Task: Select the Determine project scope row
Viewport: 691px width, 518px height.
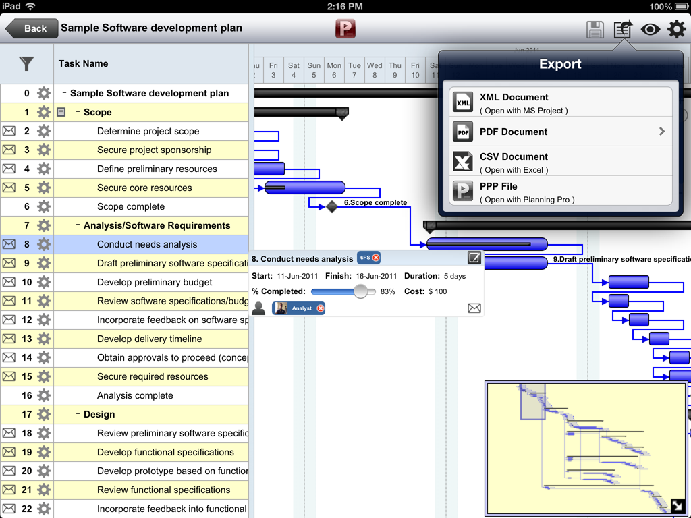Action: (124, 132)
